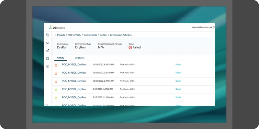Open DryRun in the breadcrumb
Image resolution: width=259 pixels, height=129 pixels.
pyautogui.click(x=103, y=35)
